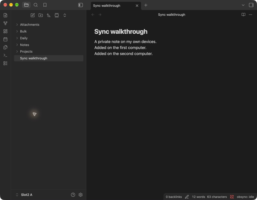Navigate back in note history
This screenshot has width=257, height=200.
[93, 15]
